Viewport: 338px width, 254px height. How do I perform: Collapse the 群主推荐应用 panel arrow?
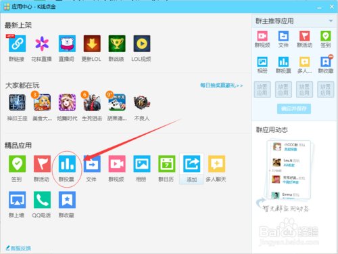(x=331, y=21)
